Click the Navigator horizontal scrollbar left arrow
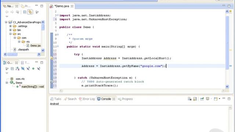235x132 pixels. pos(5,54)
